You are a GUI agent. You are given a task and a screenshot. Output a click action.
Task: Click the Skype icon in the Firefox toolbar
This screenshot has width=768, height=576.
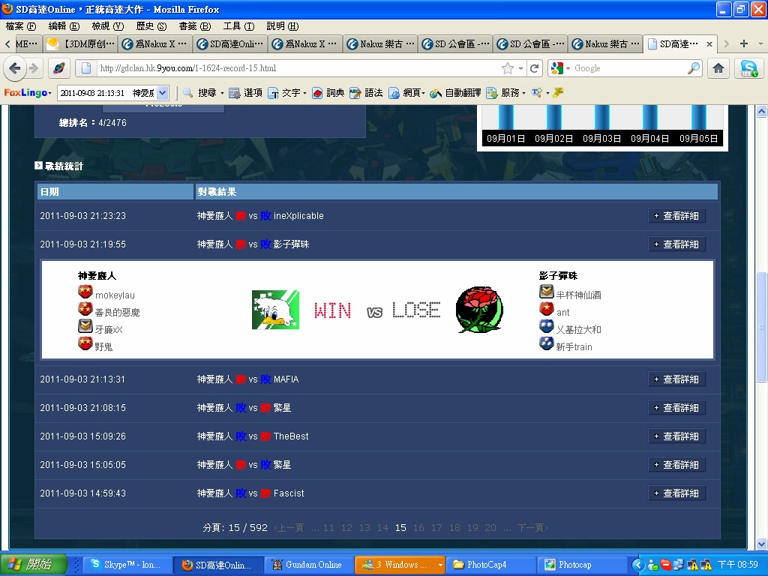pyautogui.click(x=748, y=68)
